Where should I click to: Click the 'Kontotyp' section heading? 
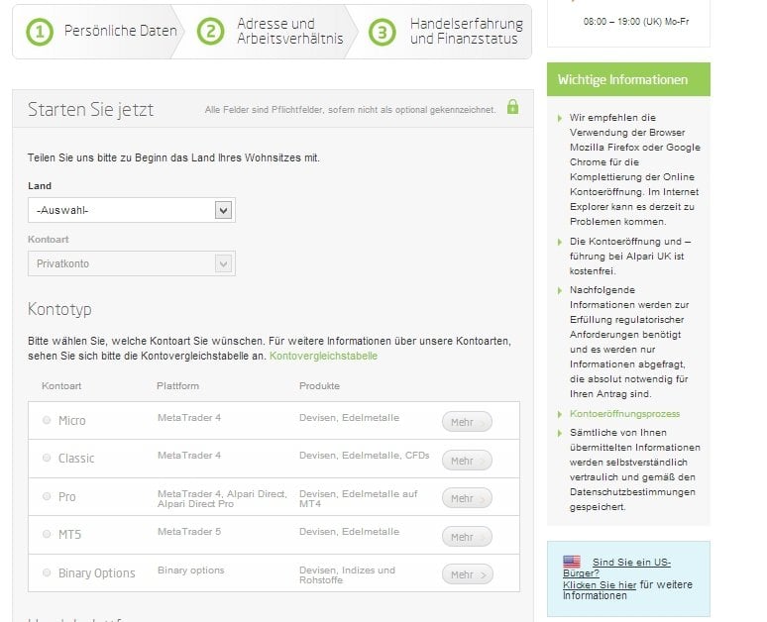[59, 309]
